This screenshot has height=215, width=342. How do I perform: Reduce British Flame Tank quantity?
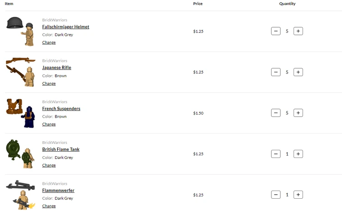pyautogui.click(x=276, y=154)
